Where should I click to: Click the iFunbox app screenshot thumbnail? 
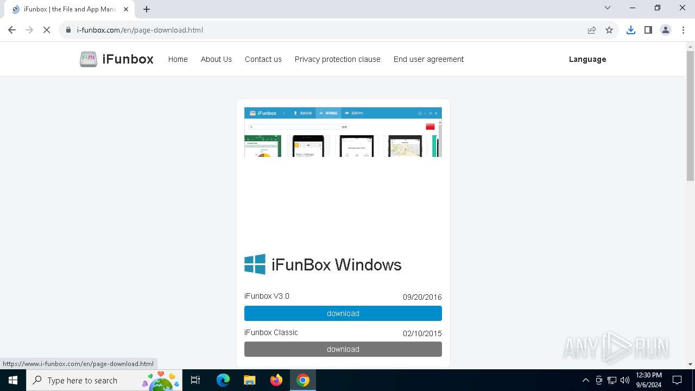(x=343, y=132)
